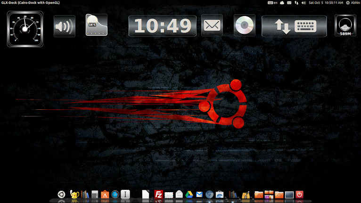Open the bookshelf icon beside the teapot
Image resolution: width=361 pixels, height=203 pixels.
coord(85,195)
